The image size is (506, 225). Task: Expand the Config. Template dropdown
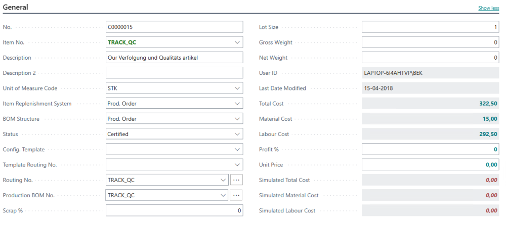point(237,150)
